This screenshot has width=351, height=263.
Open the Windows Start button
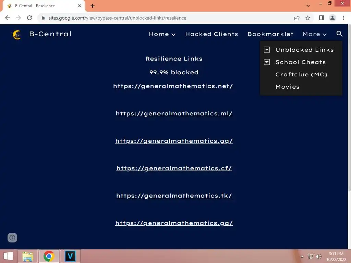click(x=8, y=256)
